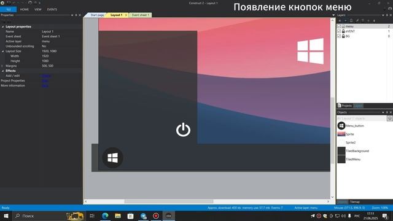Click the Construct 2 gear logo icon
The image size is (393, 221).
[x=2, y=2]
